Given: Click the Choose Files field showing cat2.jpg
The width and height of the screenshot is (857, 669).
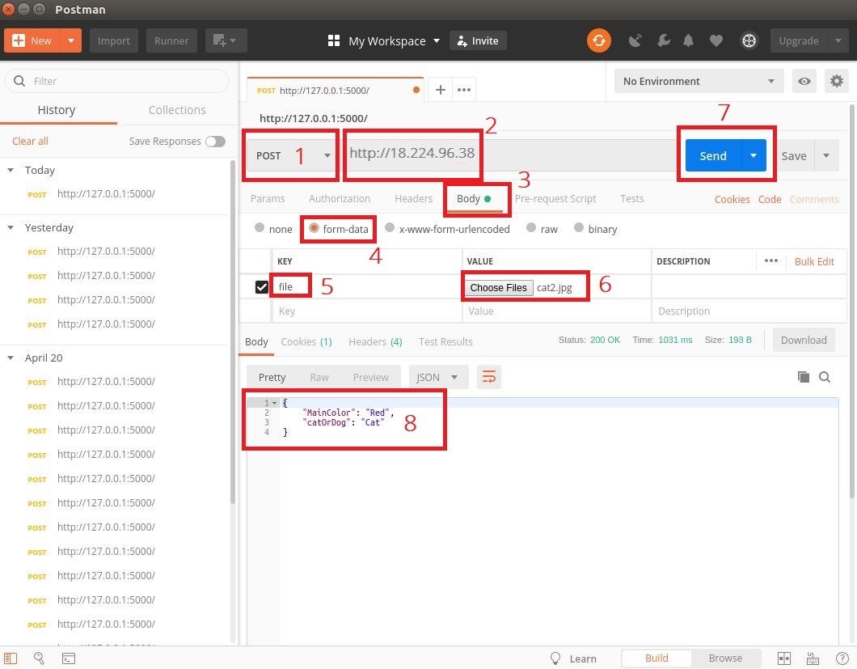Looking at the screenshot, I should coord(499,287).
